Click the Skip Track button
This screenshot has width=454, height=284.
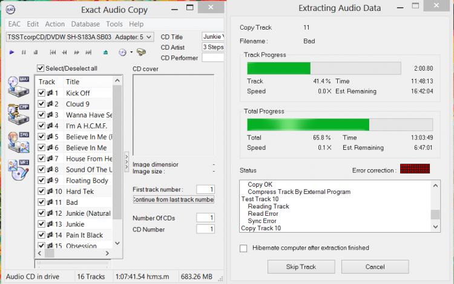click(301, 266)
